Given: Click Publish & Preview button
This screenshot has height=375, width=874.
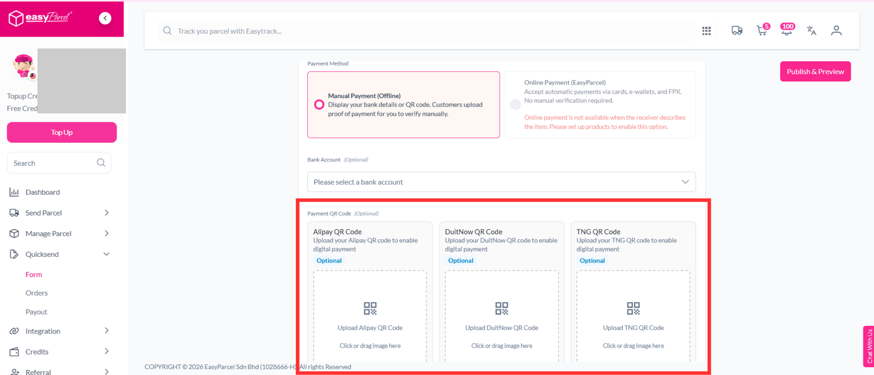Looking at the screenshot, I should (x=815, y=71).
